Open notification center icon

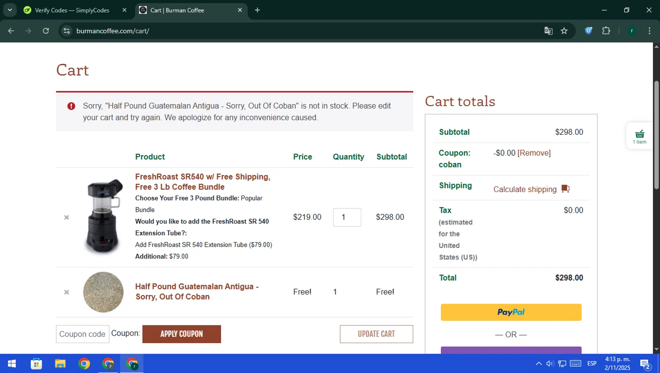pos(645,364)
